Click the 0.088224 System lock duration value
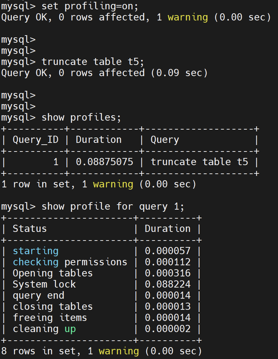 (x=167, y=284)
